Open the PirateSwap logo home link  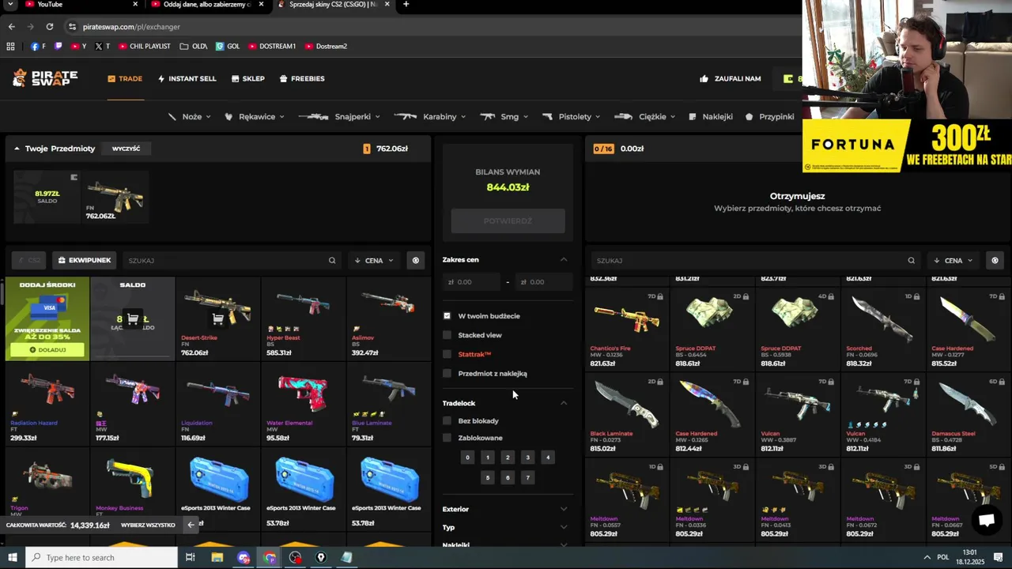pyautogui.click(x=45, y=77)
